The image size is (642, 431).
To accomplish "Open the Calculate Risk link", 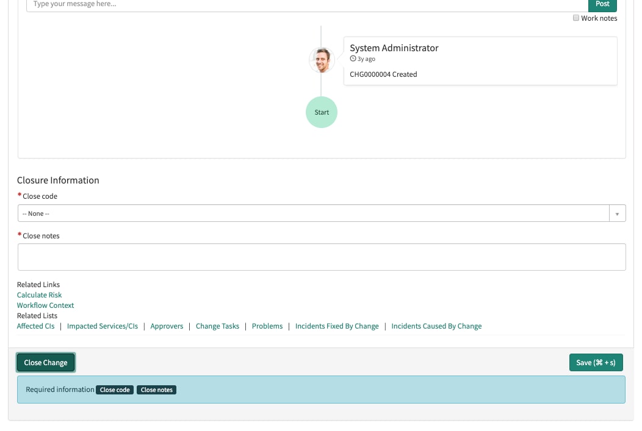I will click(39, 294).
